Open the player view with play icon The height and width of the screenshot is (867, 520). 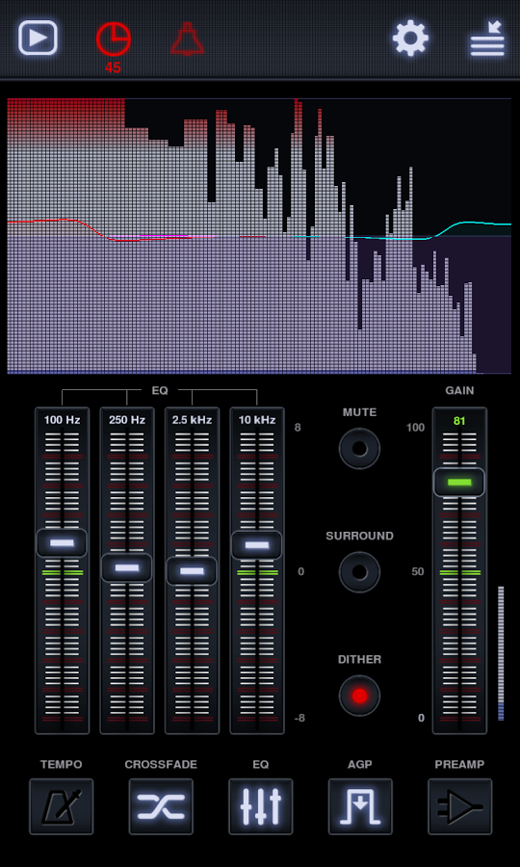38,38
